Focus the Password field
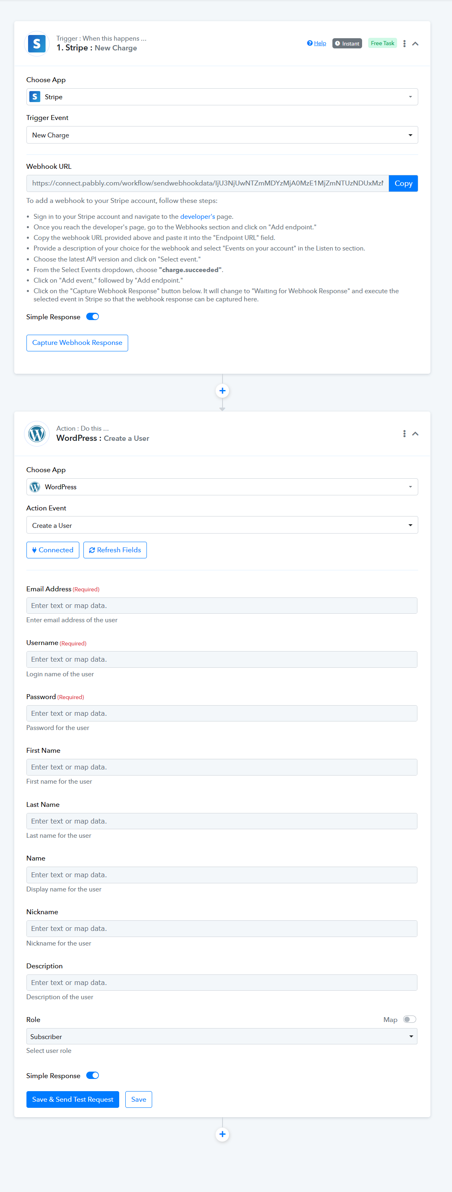452x1192 pixels. click(x=222, y=714)
